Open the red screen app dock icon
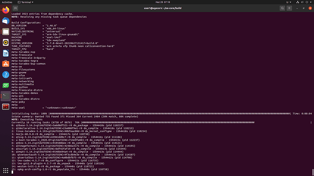Screen dimensions: 314x176 pos(5,107)
